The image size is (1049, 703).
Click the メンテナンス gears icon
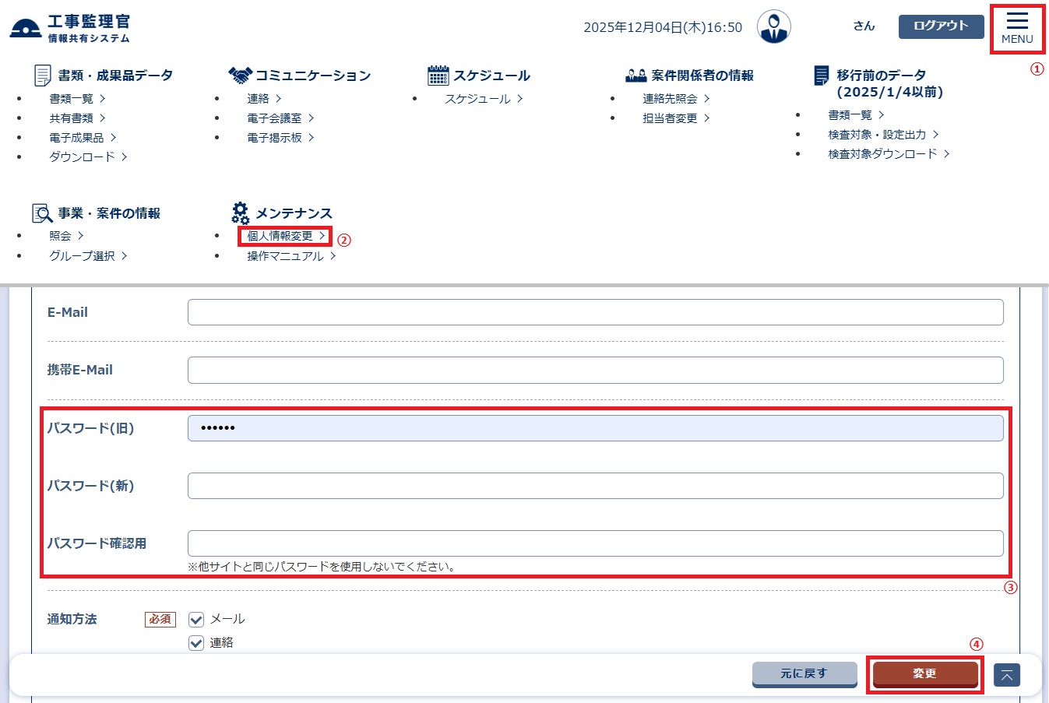click(x=240, y=213)
